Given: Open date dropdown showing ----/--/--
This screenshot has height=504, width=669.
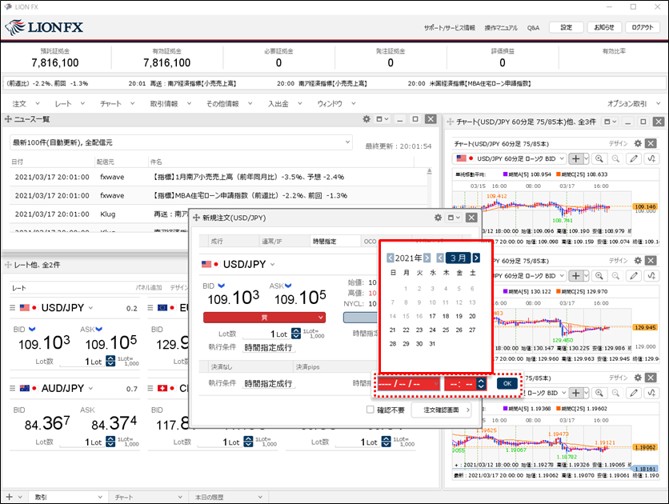Looking at the screenshot, I should point(408,384).
